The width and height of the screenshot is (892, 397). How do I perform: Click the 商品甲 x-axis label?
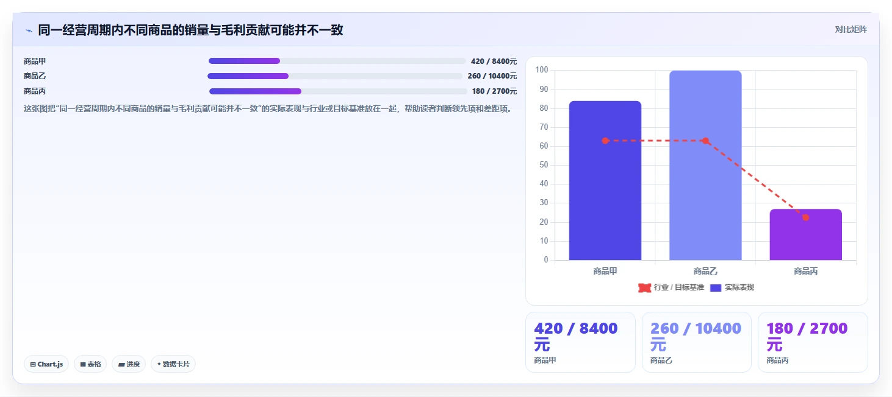(605, 272)
